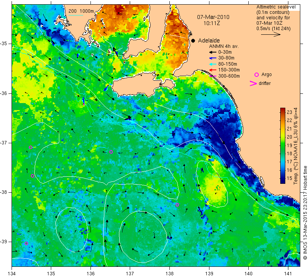
Task: Click Argo float marker near 138.2E 38.25S
Action: tap(177, 205)
